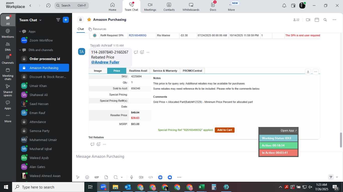343x192 pixels.
Task: Open channel header more options
Action: [x=334, y=20]
